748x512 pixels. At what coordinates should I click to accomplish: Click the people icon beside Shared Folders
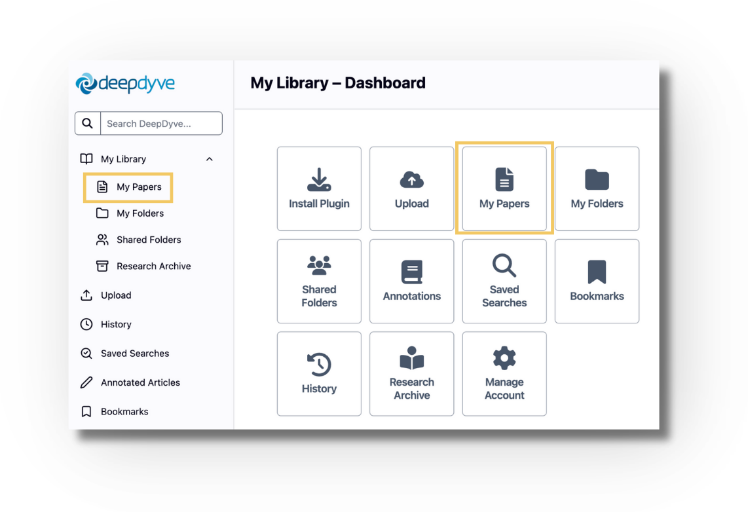coord(102,240)
